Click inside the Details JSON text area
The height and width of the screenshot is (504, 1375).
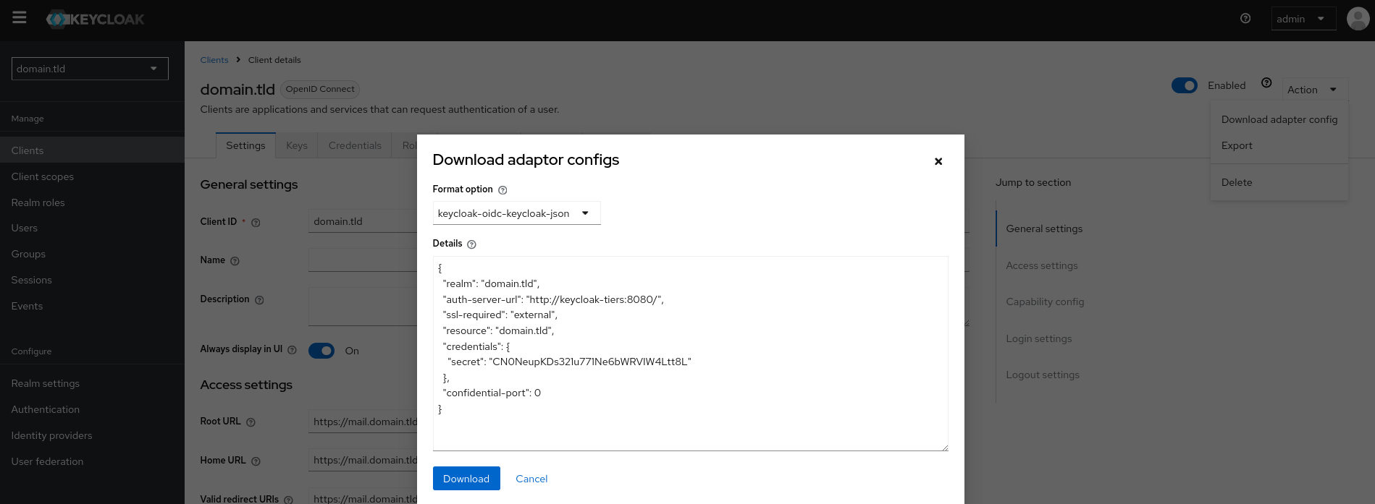690,427
